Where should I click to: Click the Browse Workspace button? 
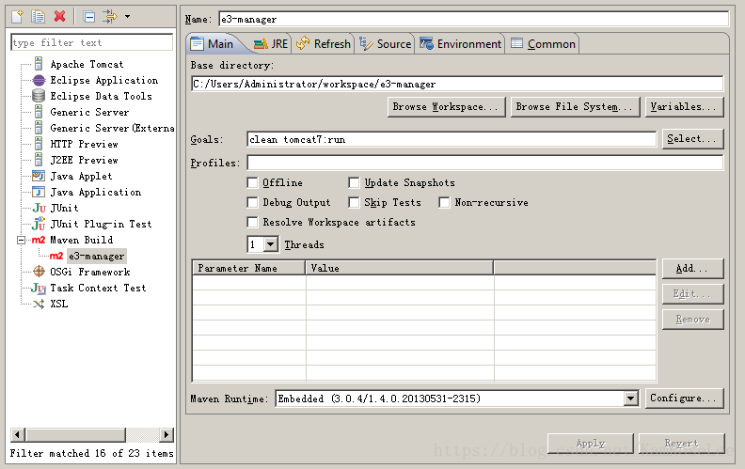click(446, 107)
